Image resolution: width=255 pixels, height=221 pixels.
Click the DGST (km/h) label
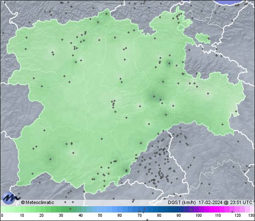point(182,202)
